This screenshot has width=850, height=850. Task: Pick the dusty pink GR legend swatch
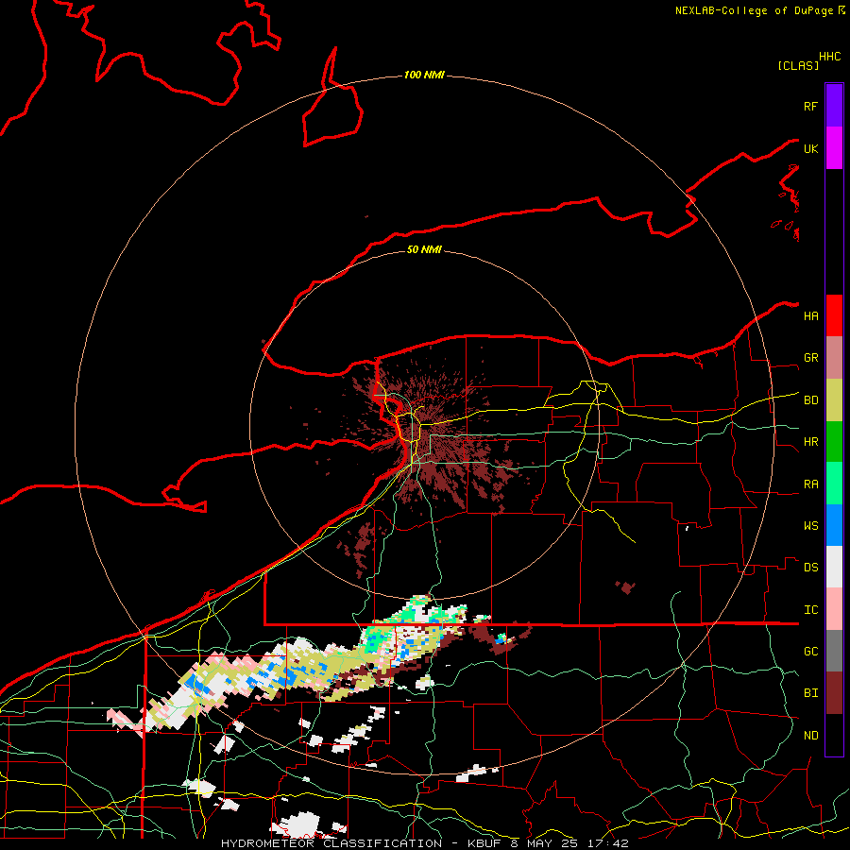[x=834, y=358]
